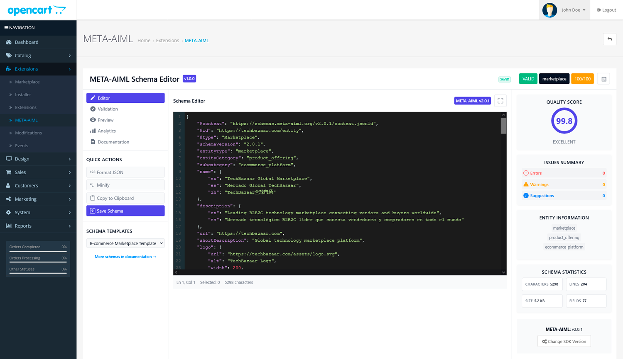Image resolution: width=623 pixels, height=359 pixels.
Task: Click the editor scroll-down arrow
Action: tap(503, 272)
